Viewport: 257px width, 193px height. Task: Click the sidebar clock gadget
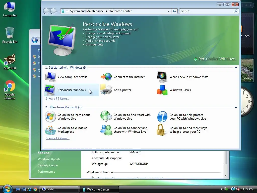(x=247, y=102)
